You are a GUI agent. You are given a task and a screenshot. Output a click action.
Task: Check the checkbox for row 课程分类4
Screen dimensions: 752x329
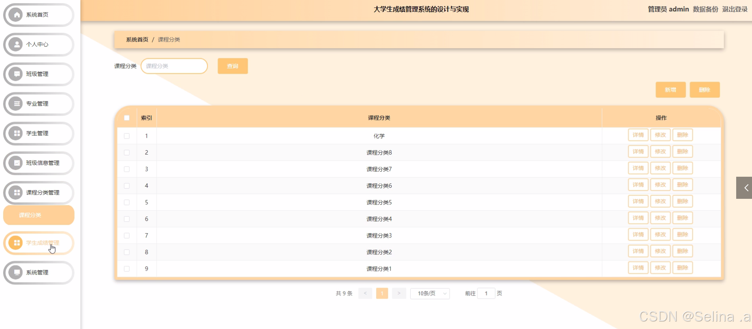127,219
